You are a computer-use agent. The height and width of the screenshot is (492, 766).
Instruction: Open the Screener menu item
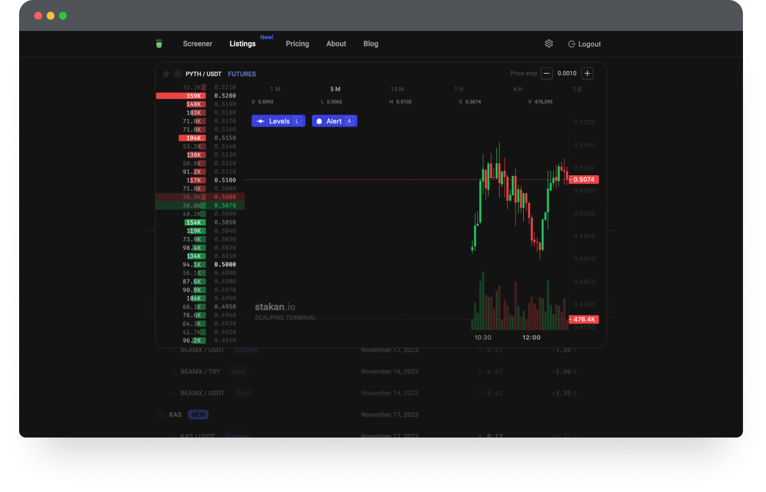coord(197,43)
